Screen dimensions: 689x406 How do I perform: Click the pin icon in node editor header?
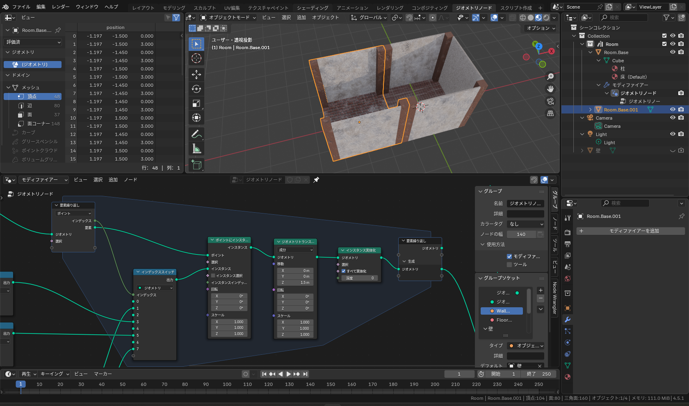316,180
